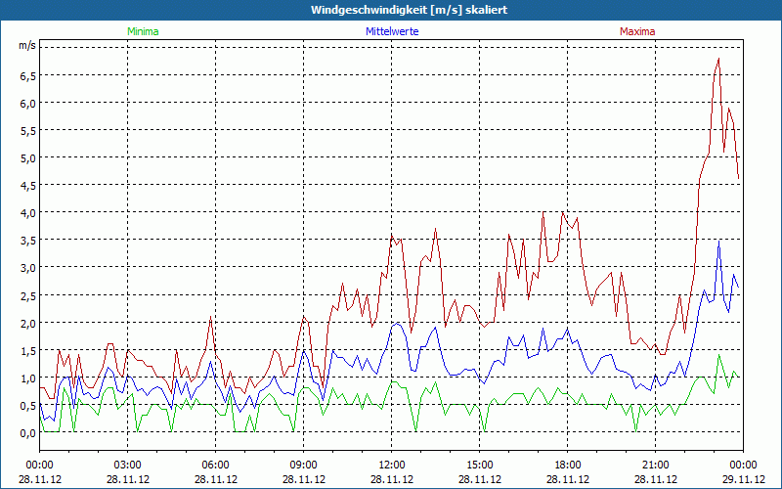This screenshot has width=782, height=489.
Task: Click the '00:00' label above date 29.11.12
Action: [744, 466]
